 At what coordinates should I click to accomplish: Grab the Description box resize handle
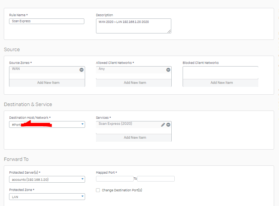[x=169, y=32]
